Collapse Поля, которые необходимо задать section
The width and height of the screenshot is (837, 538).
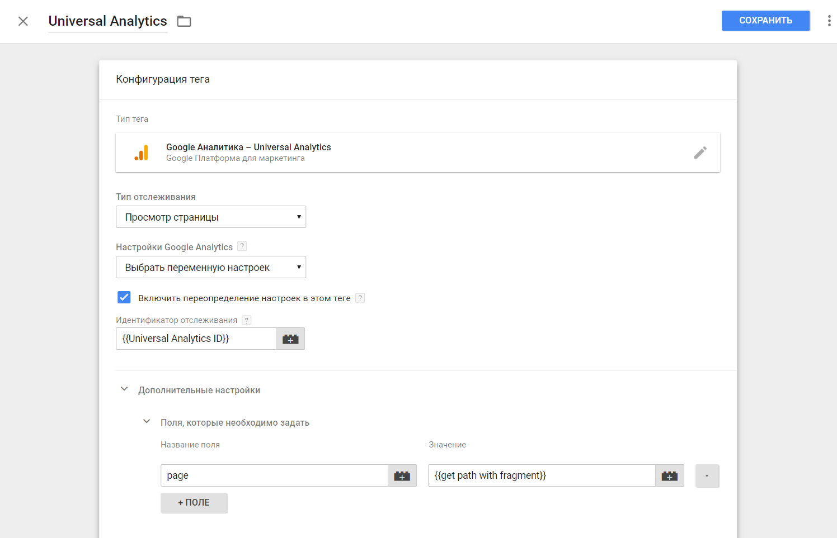[147, 422]
